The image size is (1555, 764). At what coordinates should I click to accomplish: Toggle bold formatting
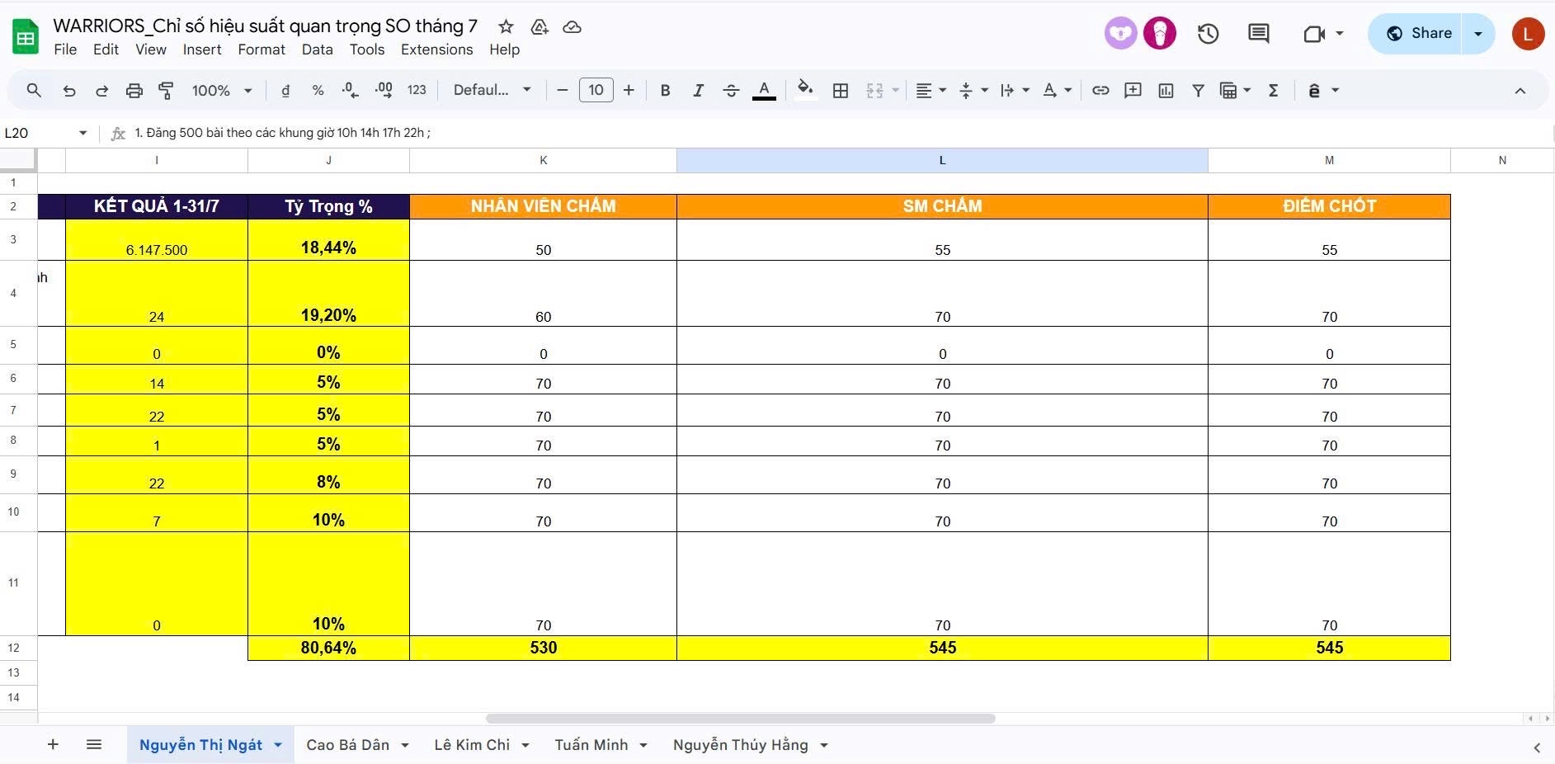[x=665, y=91]
